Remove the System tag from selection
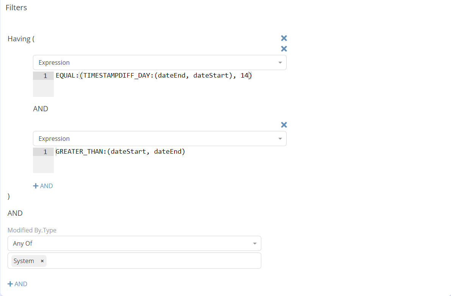451x296 pixels. [42, 261]
